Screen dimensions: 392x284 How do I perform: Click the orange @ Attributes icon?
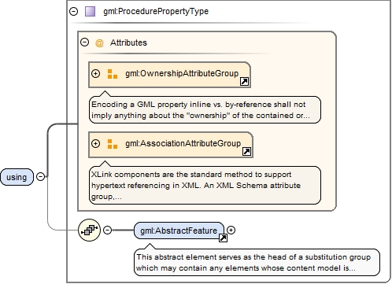[99, 42]
